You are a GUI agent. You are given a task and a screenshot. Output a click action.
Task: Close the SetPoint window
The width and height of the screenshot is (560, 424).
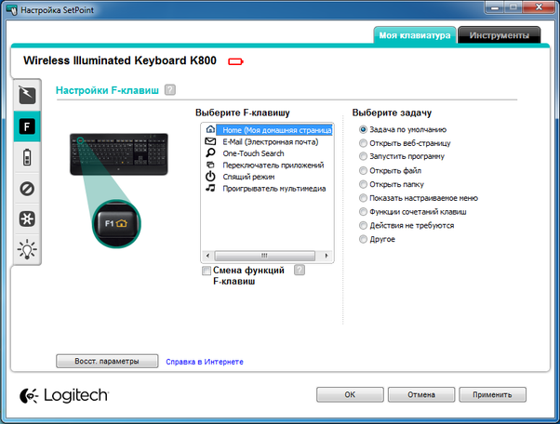539,7
